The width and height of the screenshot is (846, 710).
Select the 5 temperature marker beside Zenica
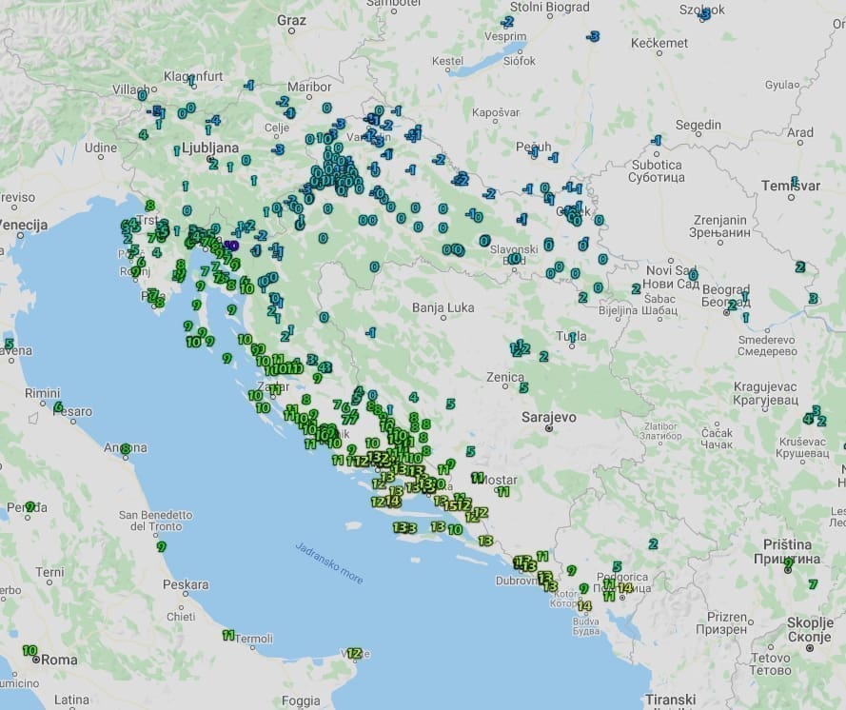(x=523, y=387)
